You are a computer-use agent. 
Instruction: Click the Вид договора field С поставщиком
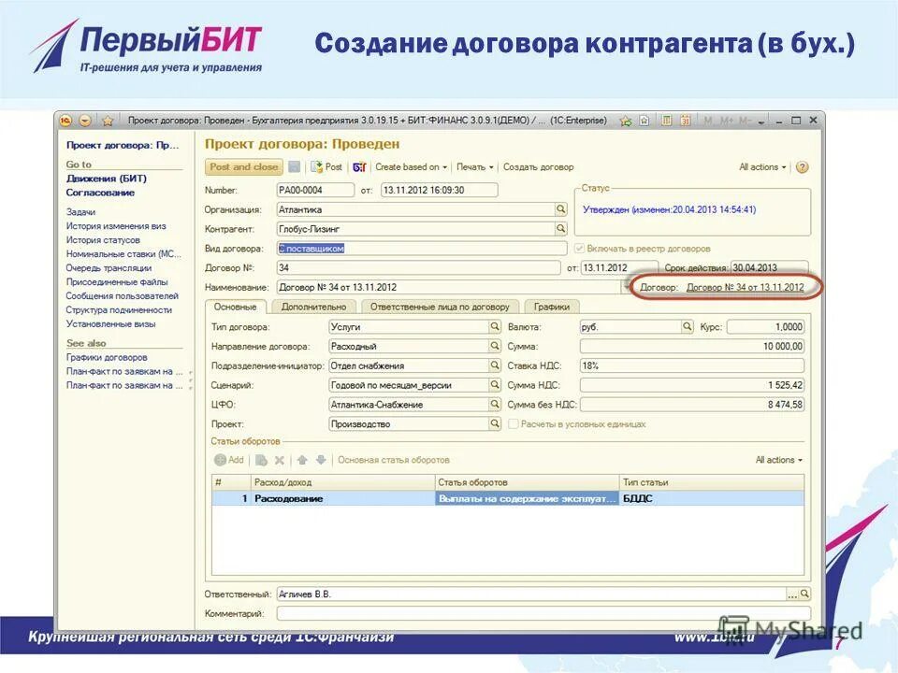(x=422, y=249)
